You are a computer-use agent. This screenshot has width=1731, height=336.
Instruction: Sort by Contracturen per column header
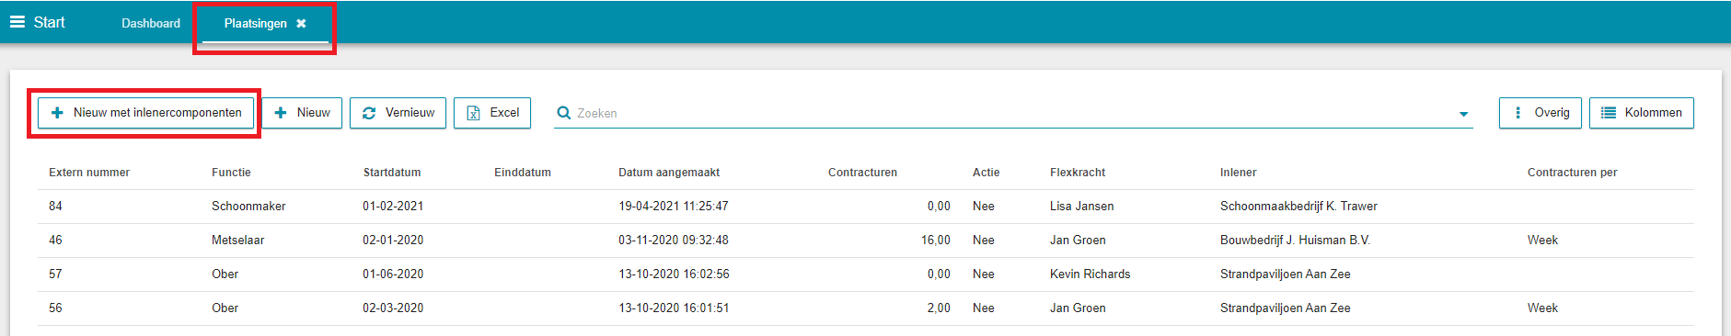1572,173
